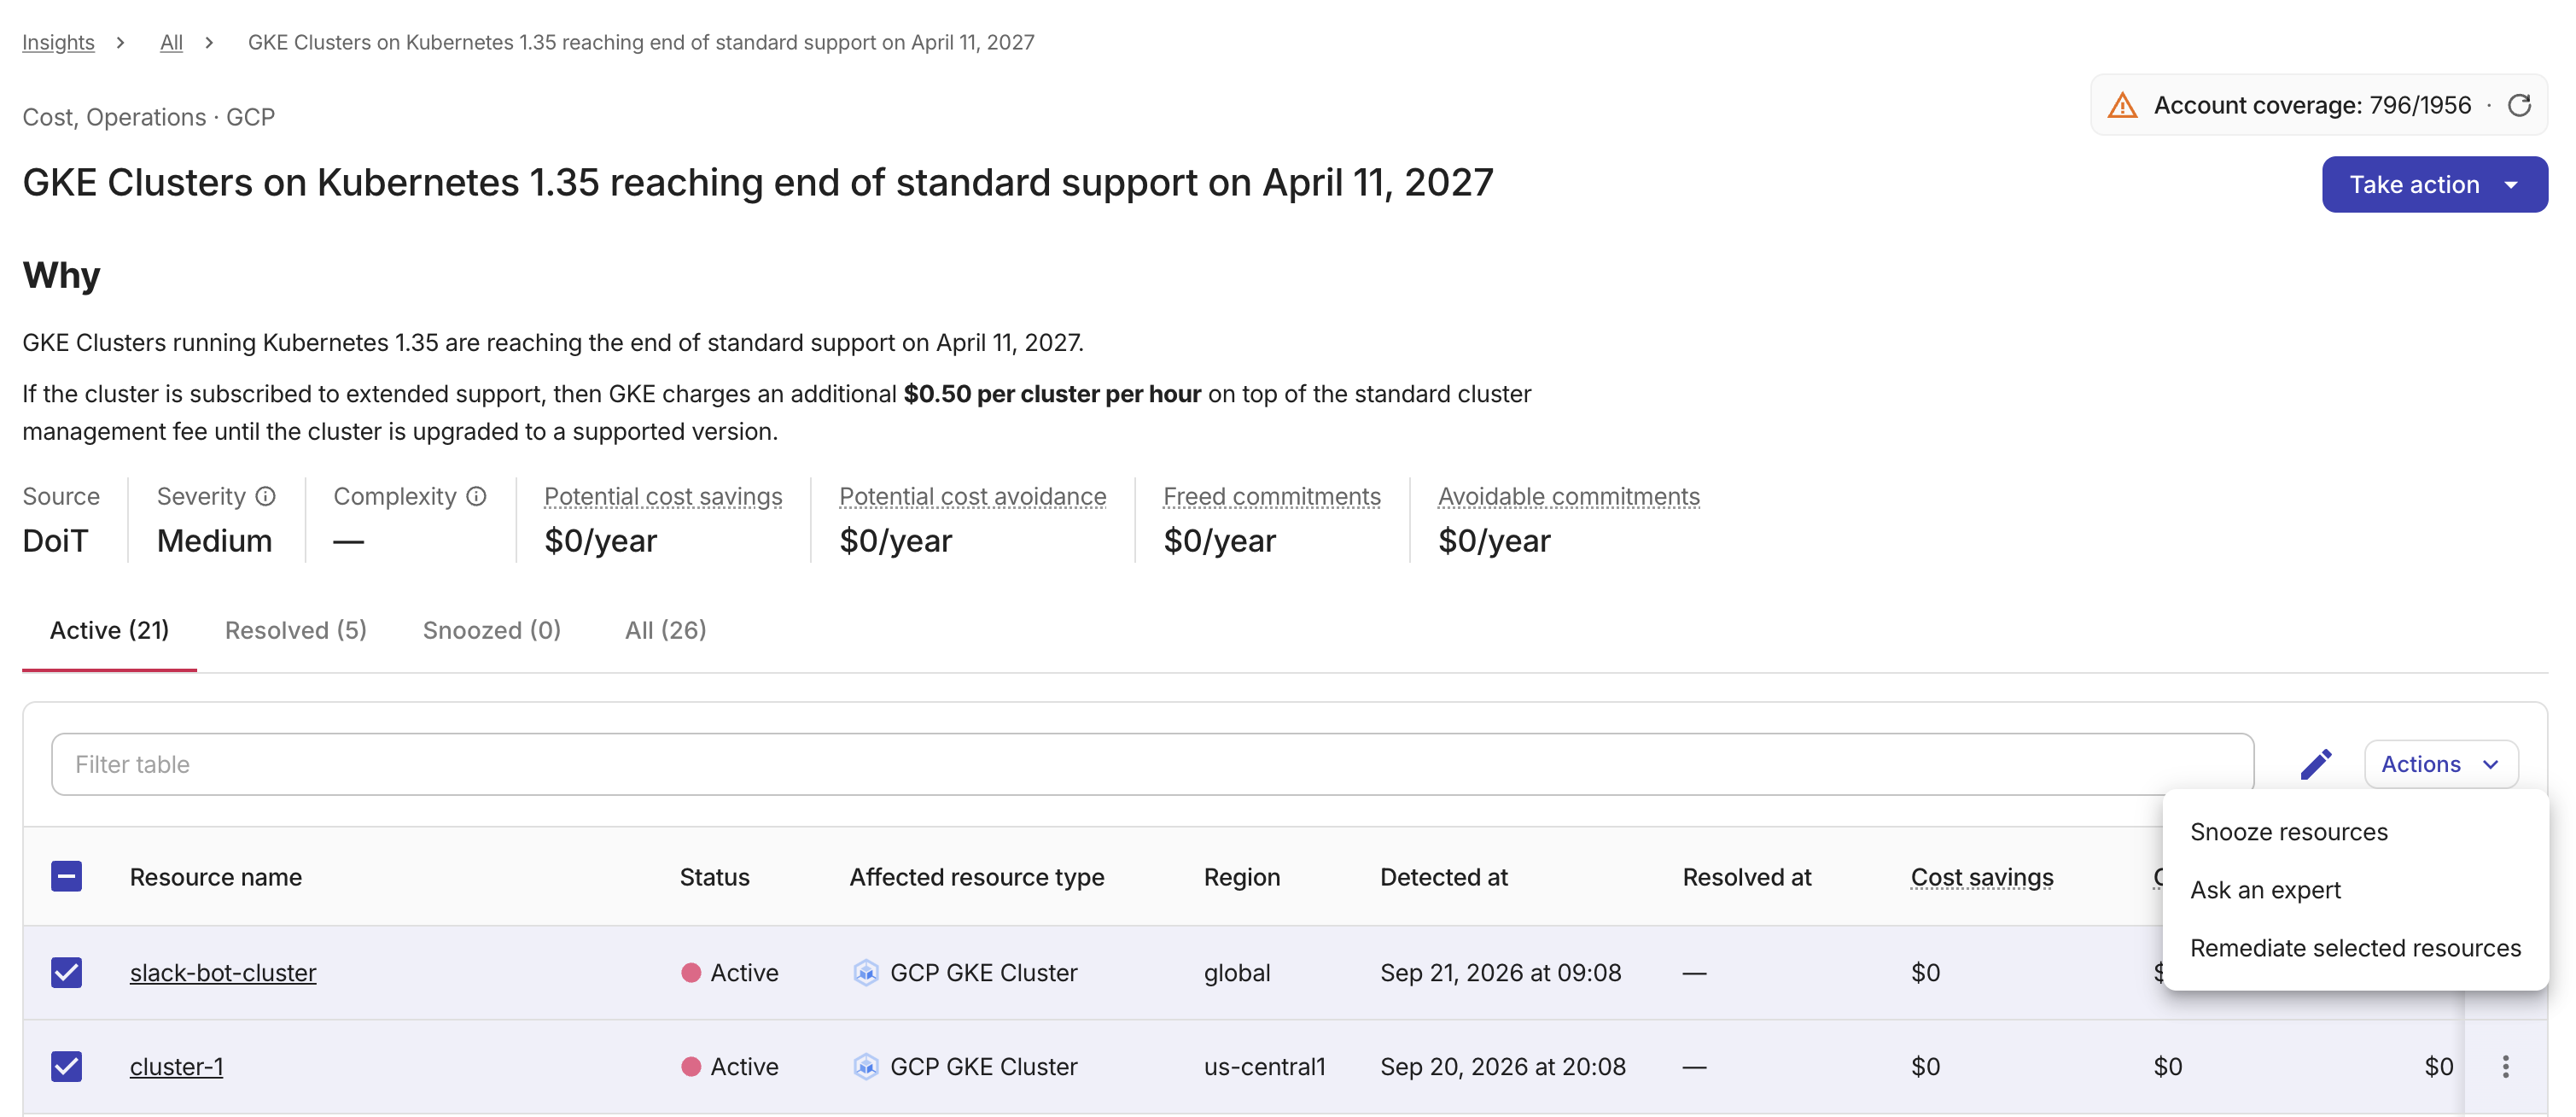The height and width of the screenshot is (1117, 2576).
Task: Switch to the Resolved (5) tab
Action: [295, 630]
